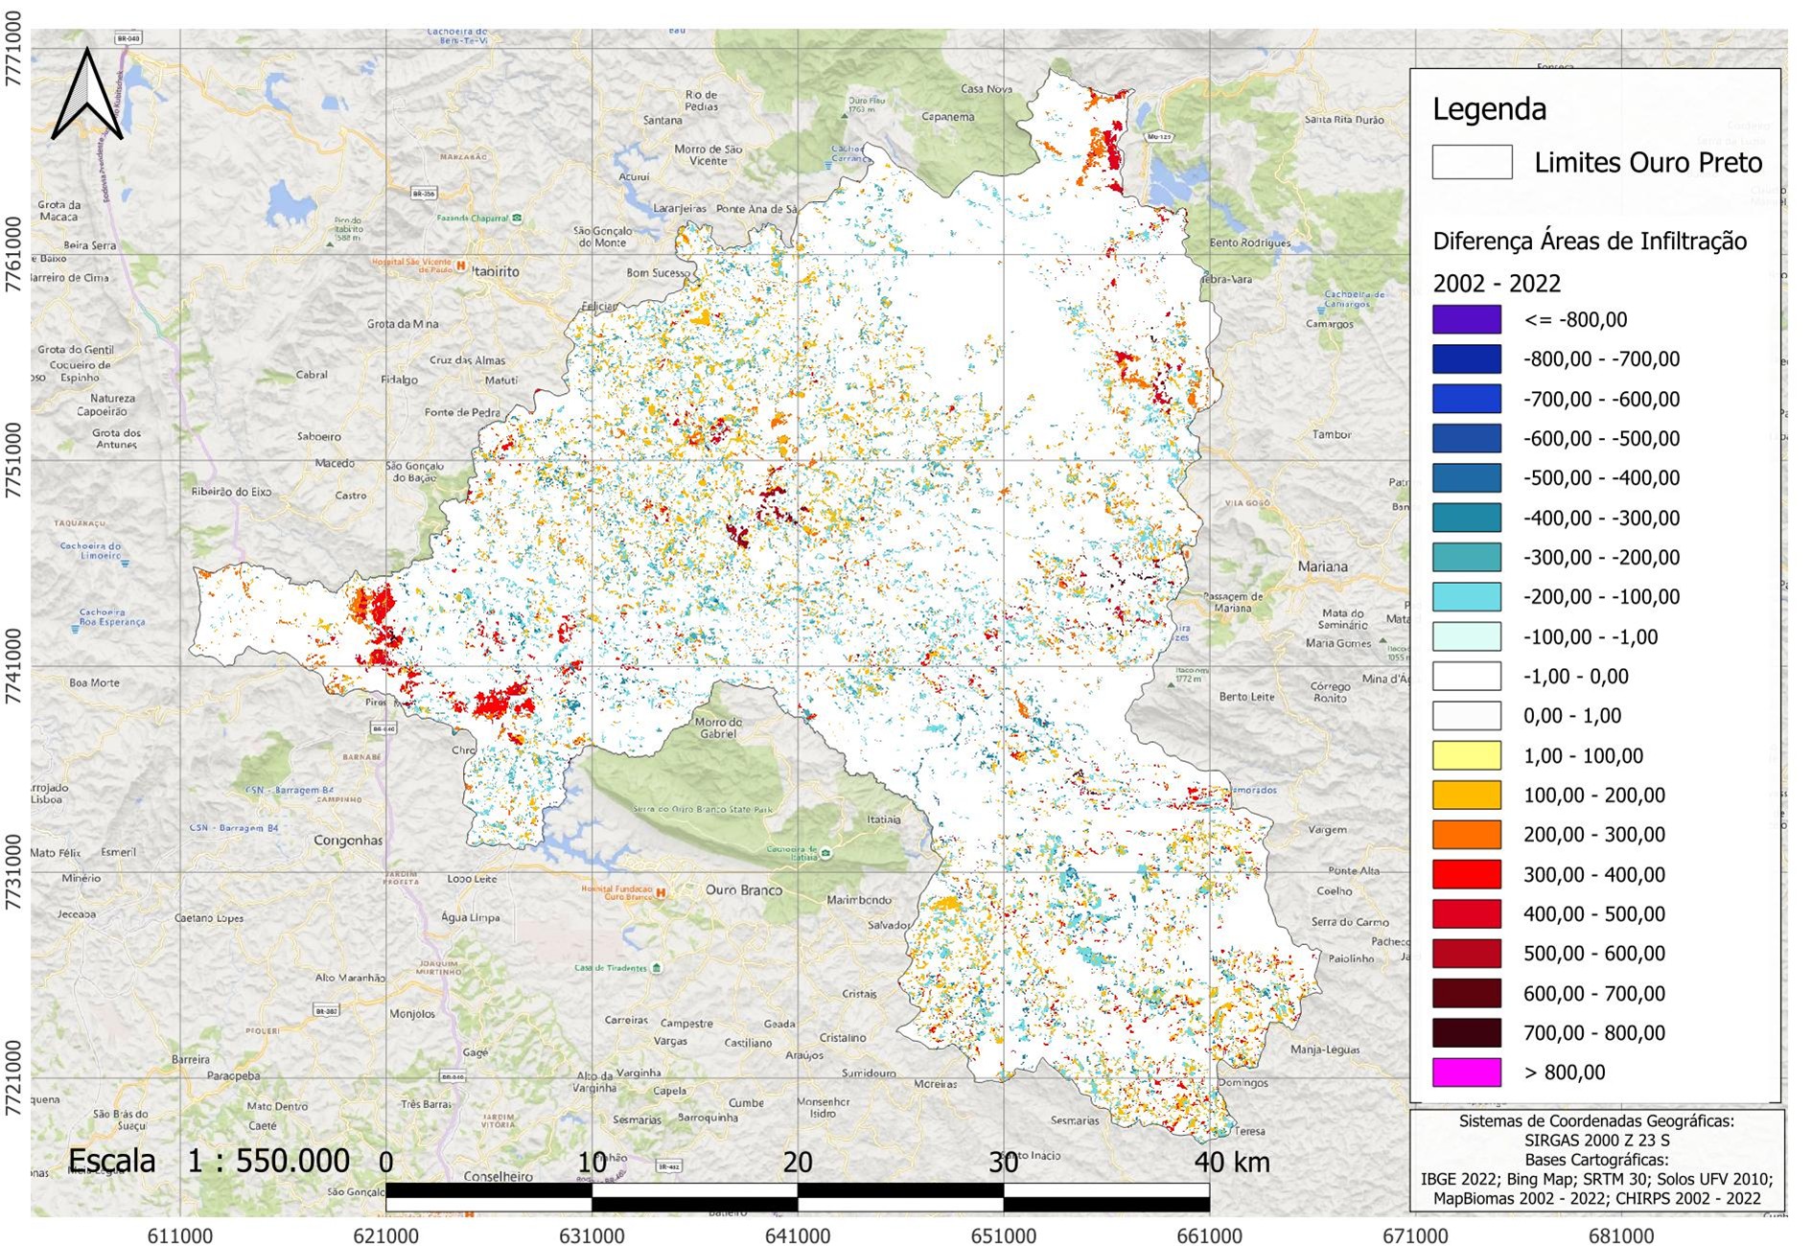Click the yellow 1,00 - 100,00 swatch
Viewport: 1812px width, 1246px height.
point(1466,755)
